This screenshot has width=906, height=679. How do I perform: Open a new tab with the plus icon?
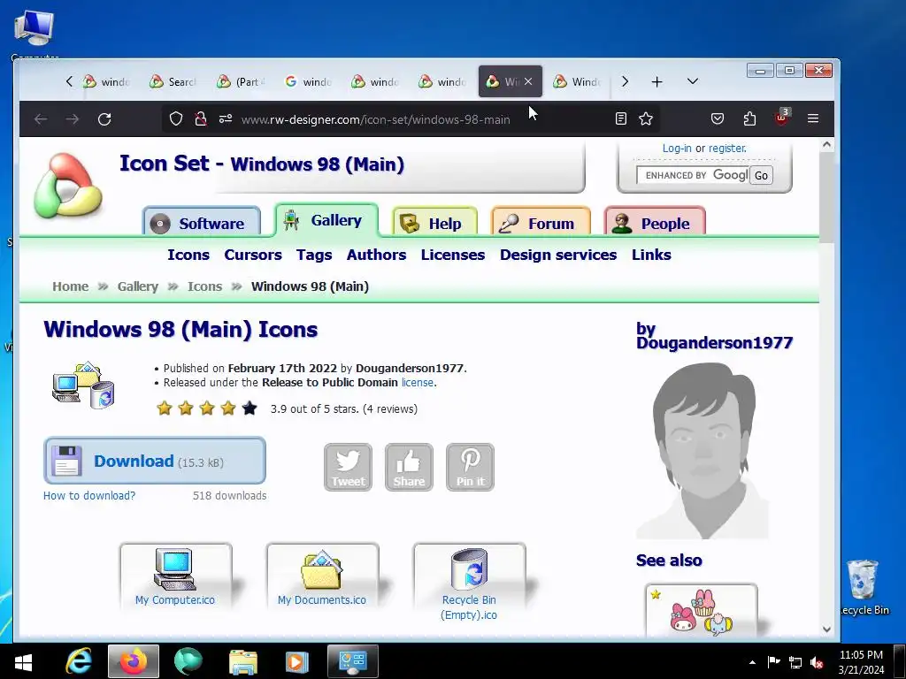pos(657,82)
